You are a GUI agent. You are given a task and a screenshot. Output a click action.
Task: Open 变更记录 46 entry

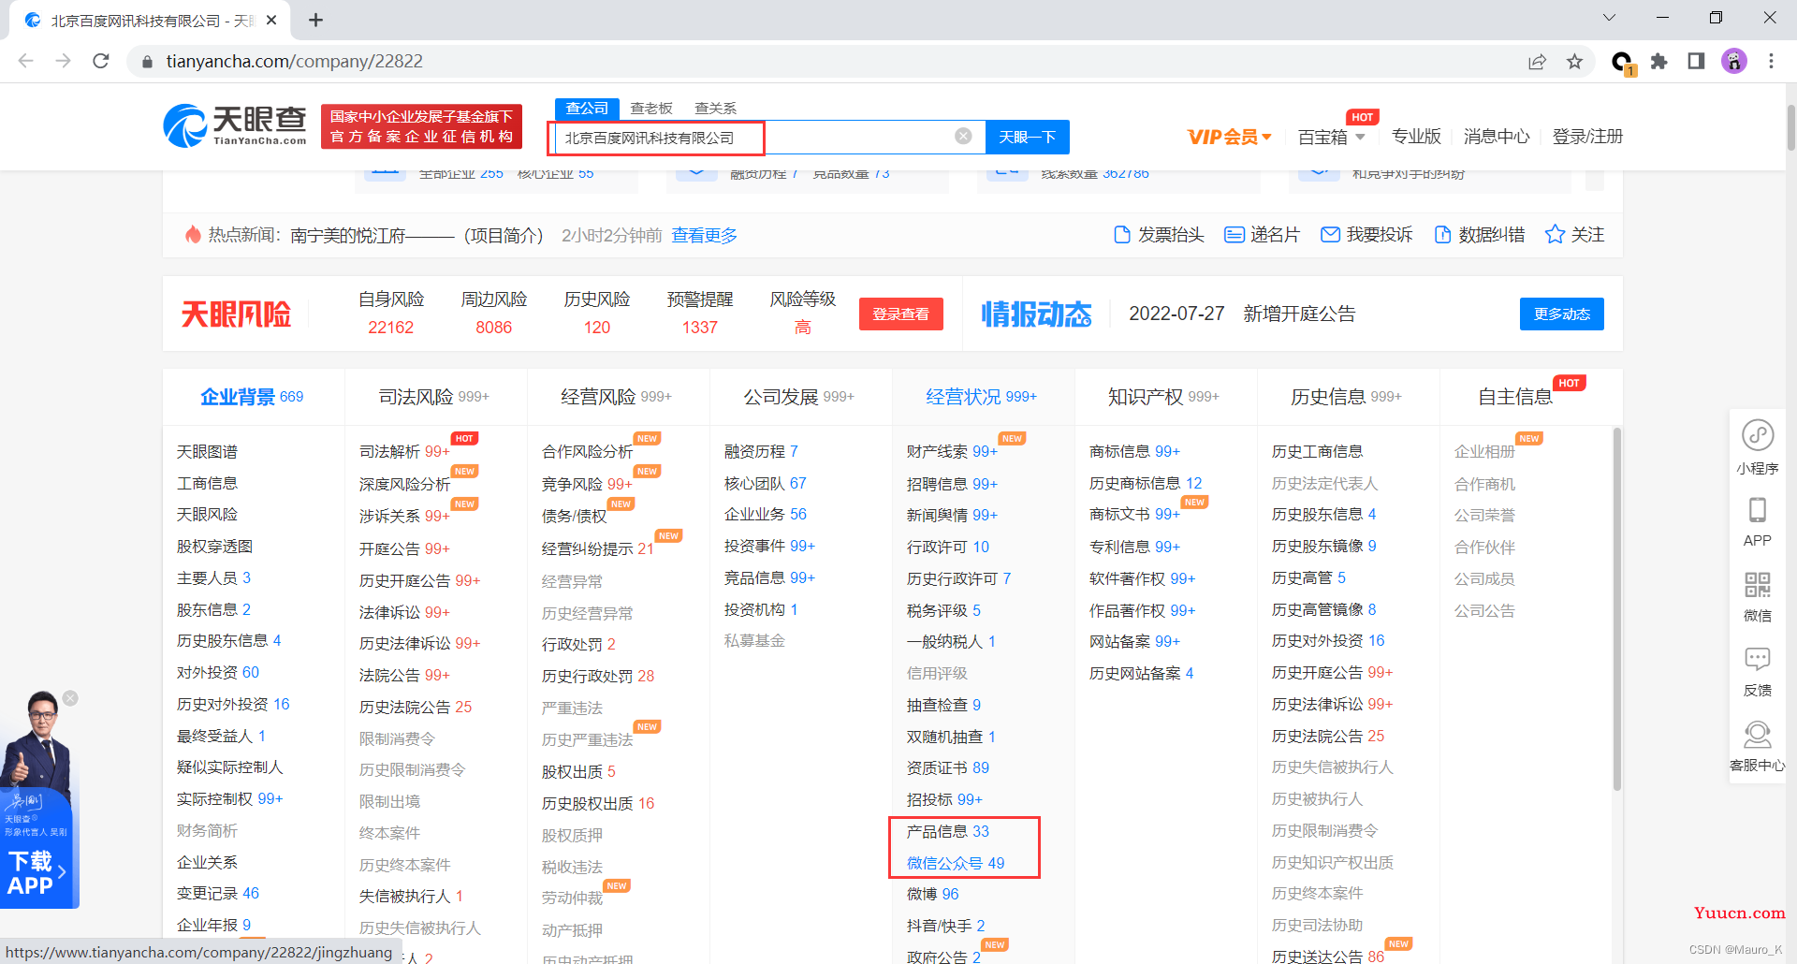click(218, 893)
